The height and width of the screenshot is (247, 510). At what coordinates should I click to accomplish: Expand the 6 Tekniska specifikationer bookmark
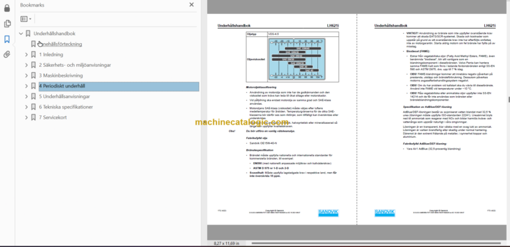pyautogui.click(x=27, y=107)
